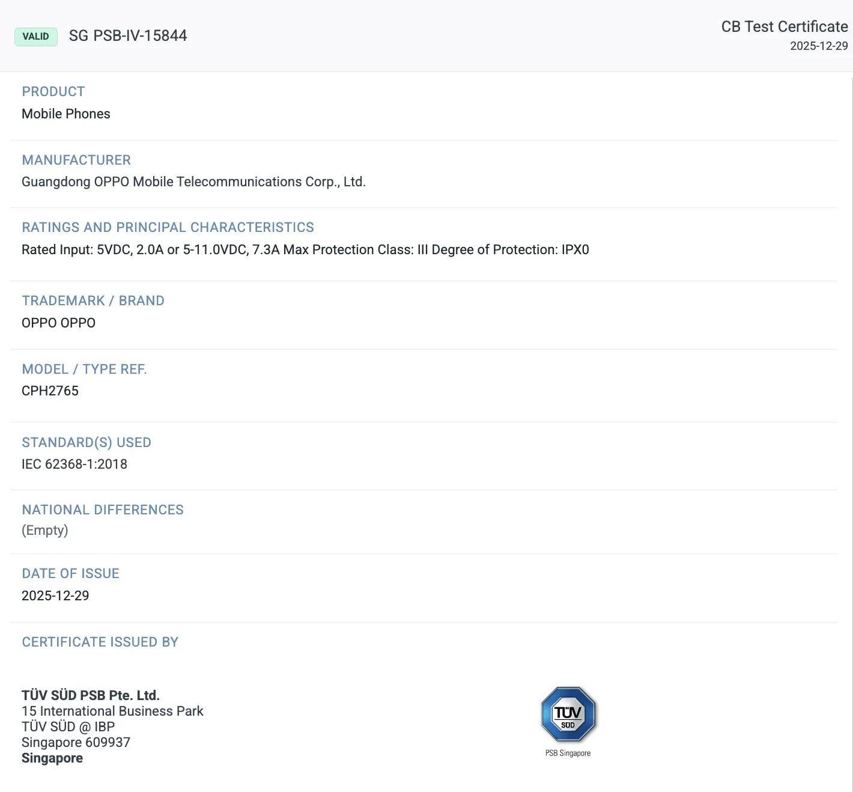Viewport: 853px width, 792px height.
Task: Click the date under Date of Issue
Action: pyautogui.click(x=55, y=596)
